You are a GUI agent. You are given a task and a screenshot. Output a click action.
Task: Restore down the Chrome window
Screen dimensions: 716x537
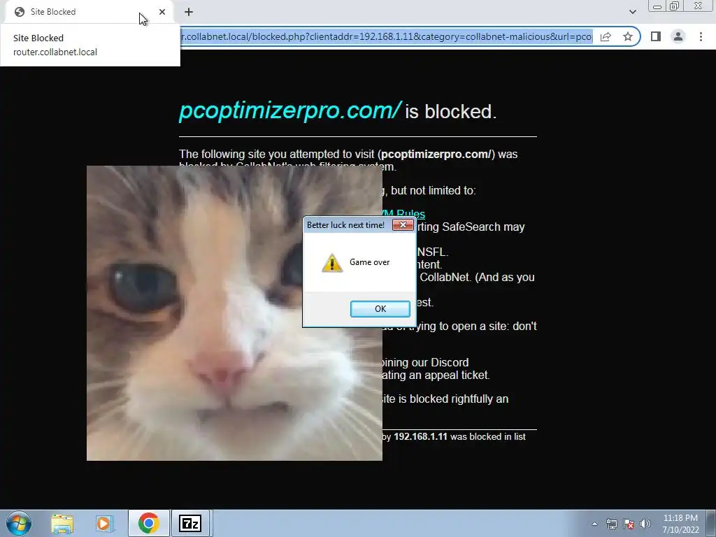pos(675,6)
